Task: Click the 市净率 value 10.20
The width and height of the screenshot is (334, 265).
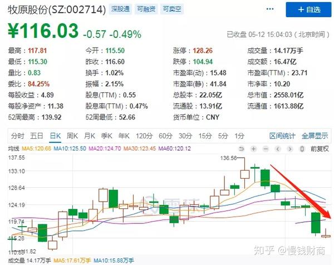Action: tap(282, 84)
